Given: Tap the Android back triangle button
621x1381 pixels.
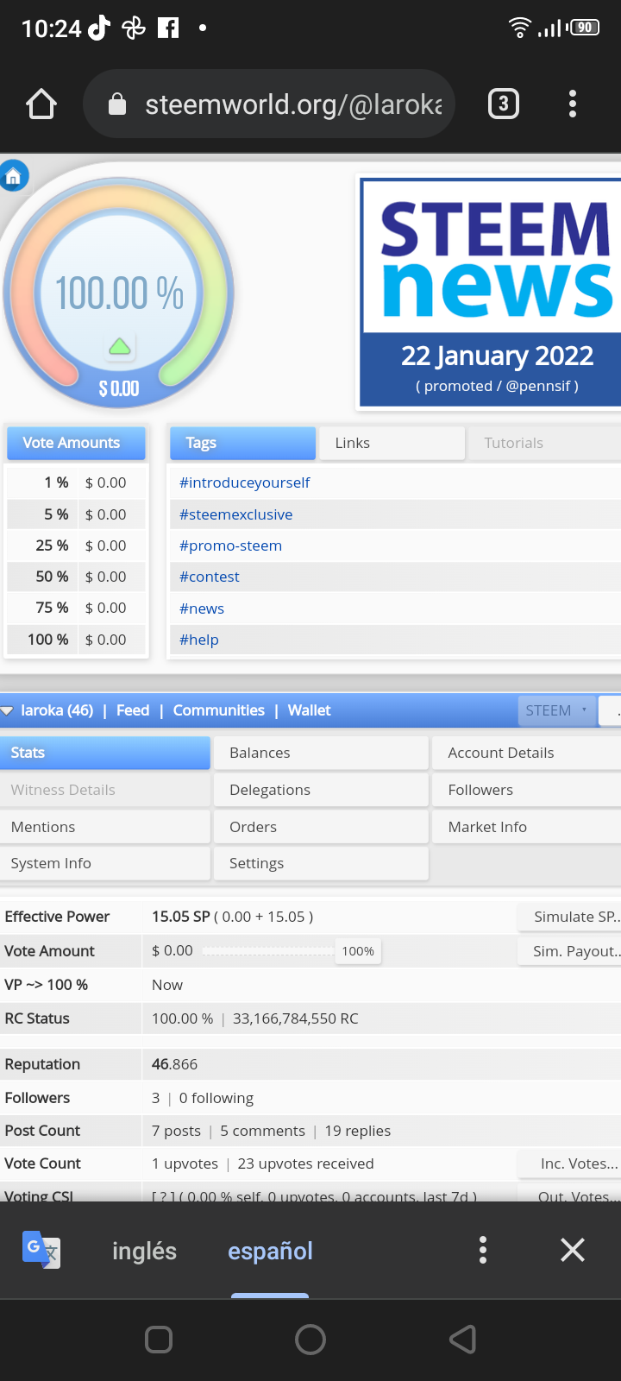Looking at the screenshot, I should pyautogui.click(x=463, y=1340).
